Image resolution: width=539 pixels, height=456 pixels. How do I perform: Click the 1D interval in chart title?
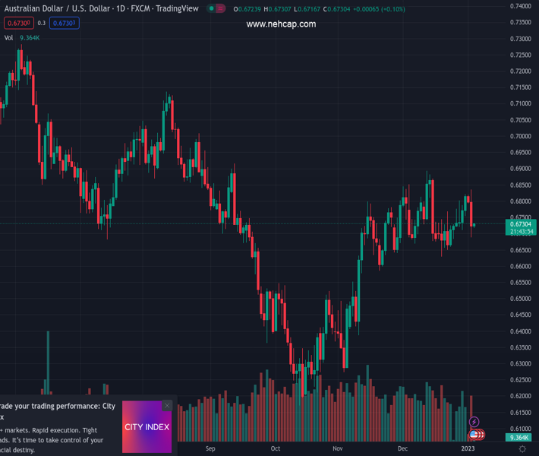(x=121, y=8)
